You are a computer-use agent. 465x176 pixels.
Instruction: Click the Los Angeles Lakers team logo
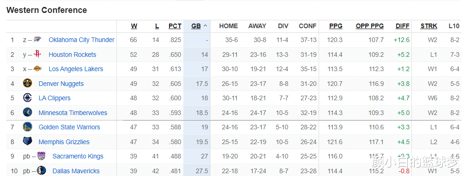tap(37, 68)
